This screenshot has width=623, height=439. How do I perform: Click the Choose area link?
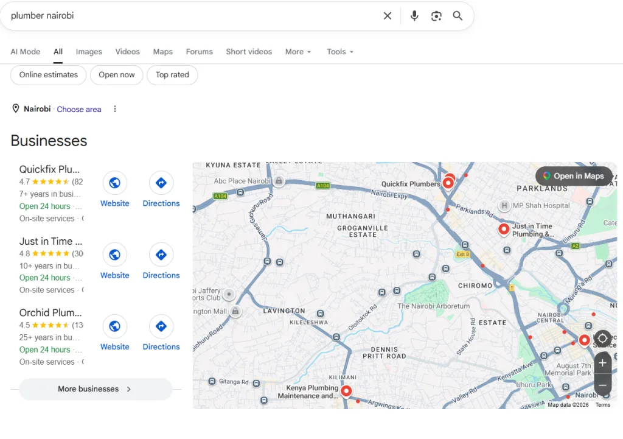(79, 110)
